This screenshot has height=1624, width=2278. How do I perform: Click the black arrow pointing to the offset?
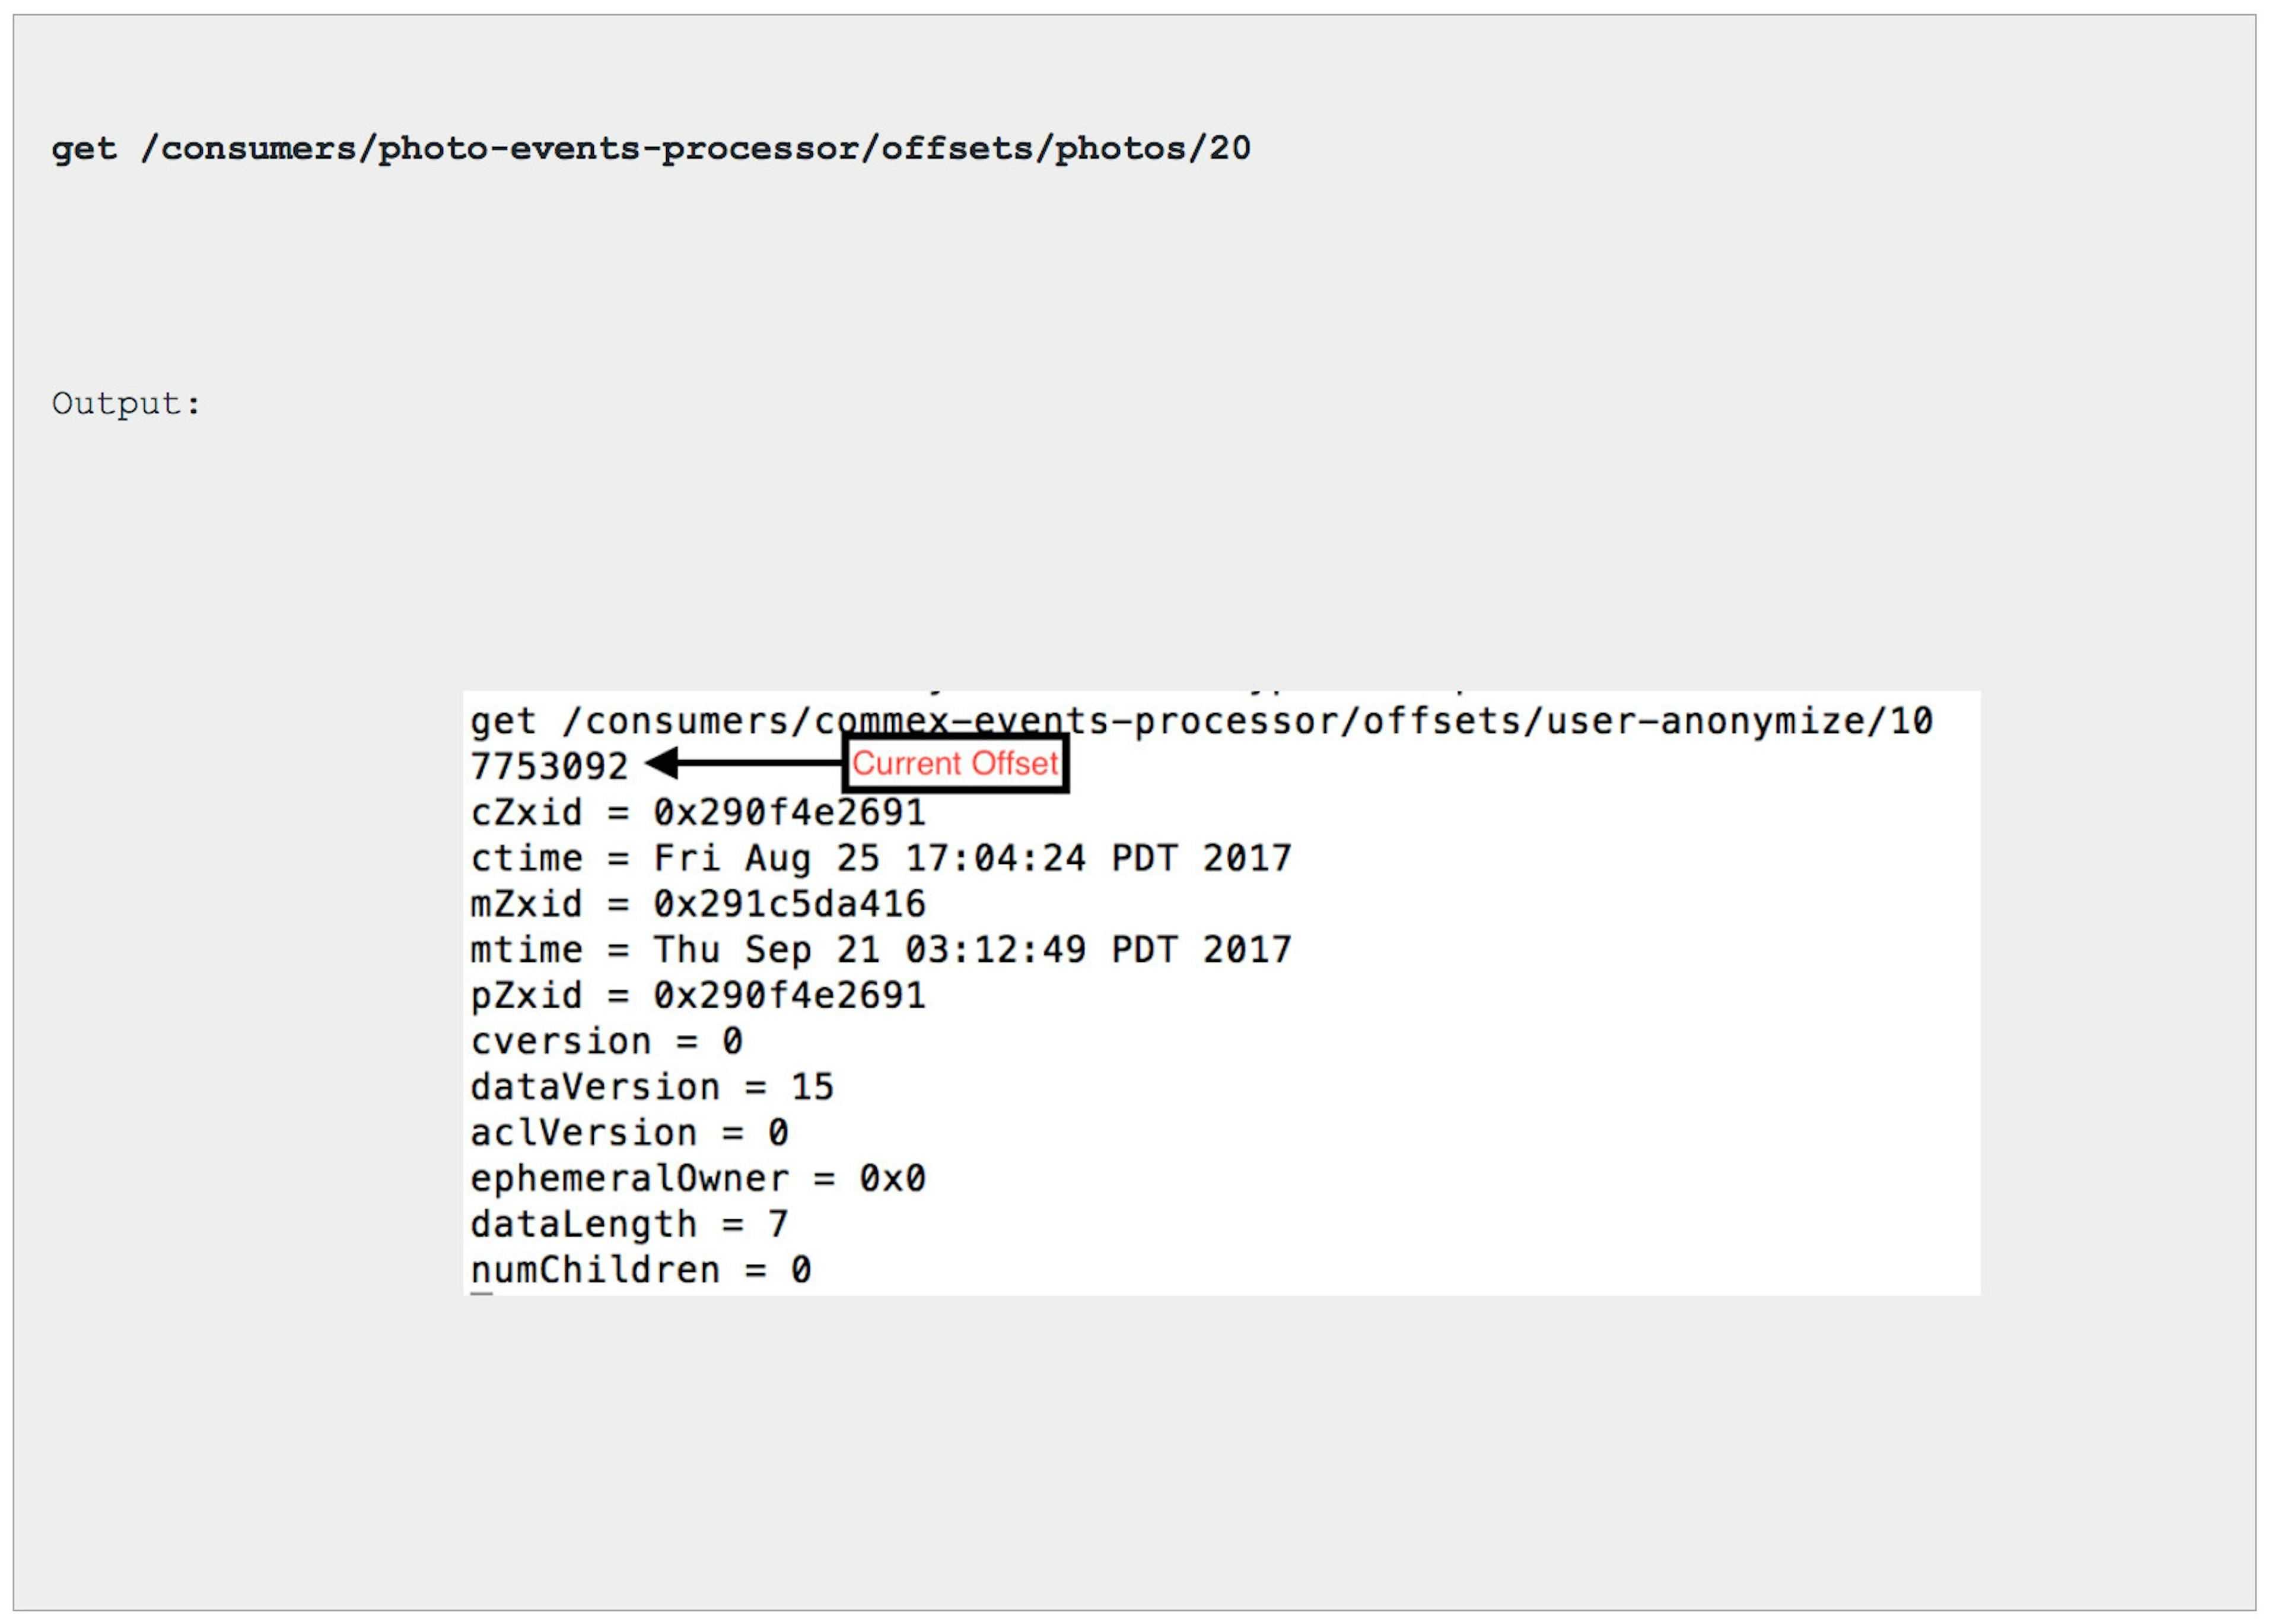tap(744, 764)
